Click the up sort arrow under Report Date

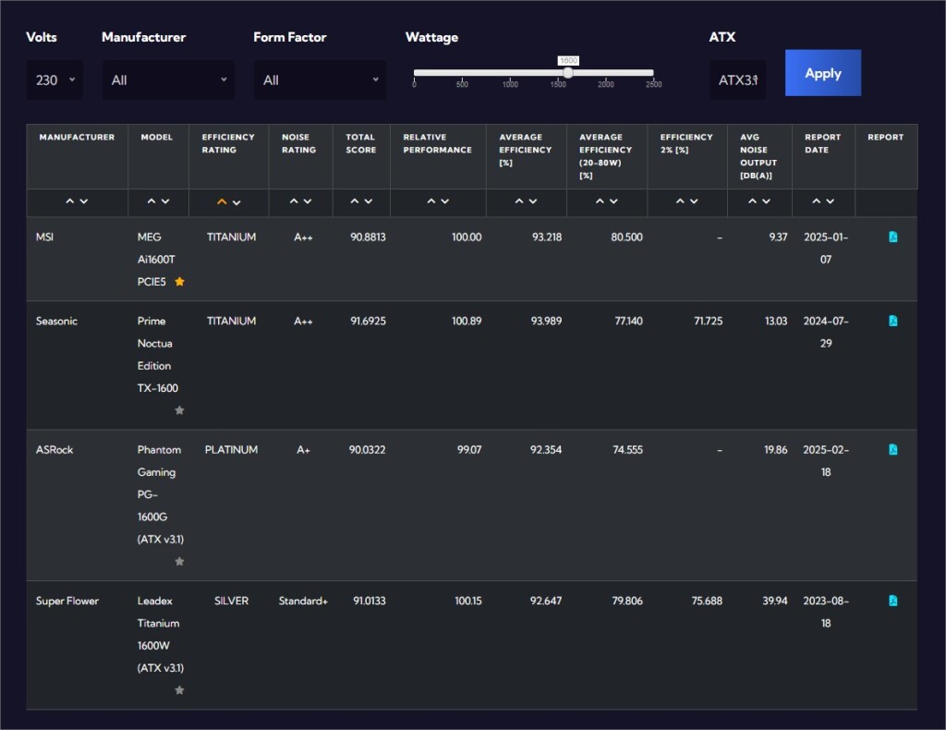pyautogui.click(x=817, y=201)
